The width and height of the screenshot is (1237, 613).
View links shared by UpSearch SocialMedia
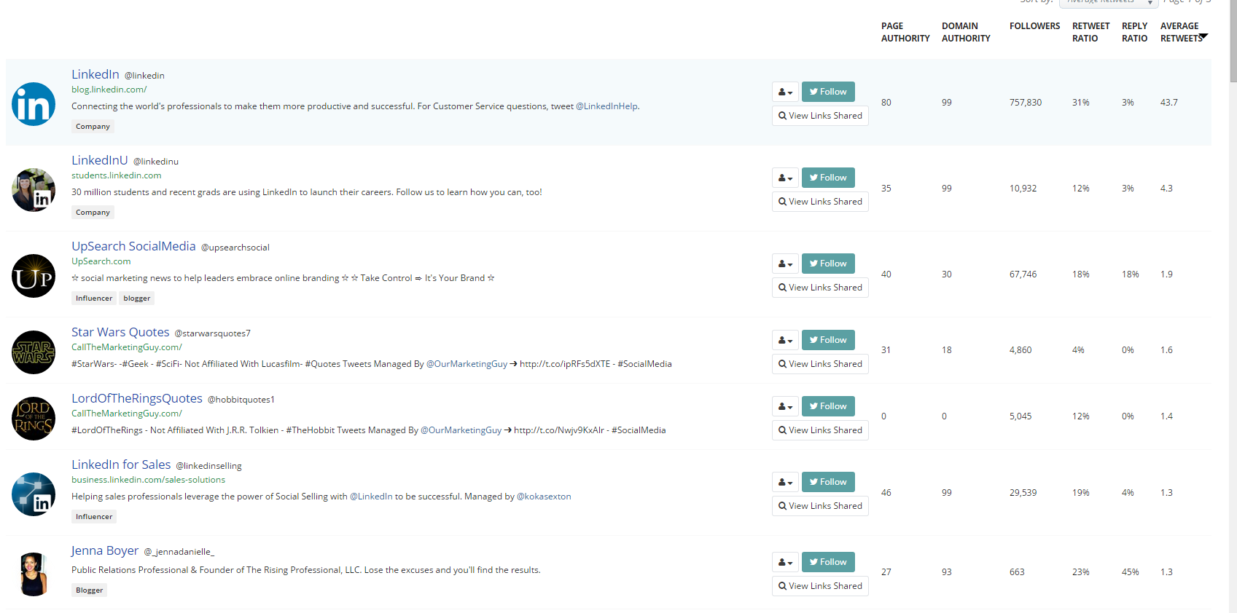click(820, 288)
